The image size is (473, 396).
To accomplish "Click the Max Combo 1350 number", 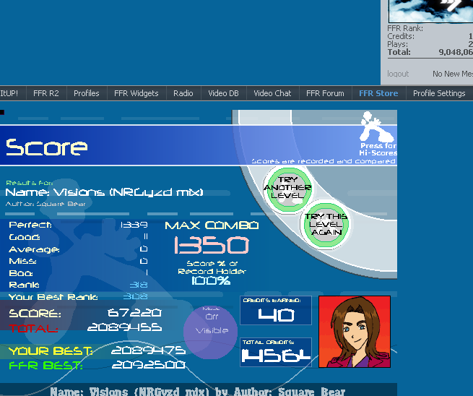I will pyautogui.click(x=211, y=246).
